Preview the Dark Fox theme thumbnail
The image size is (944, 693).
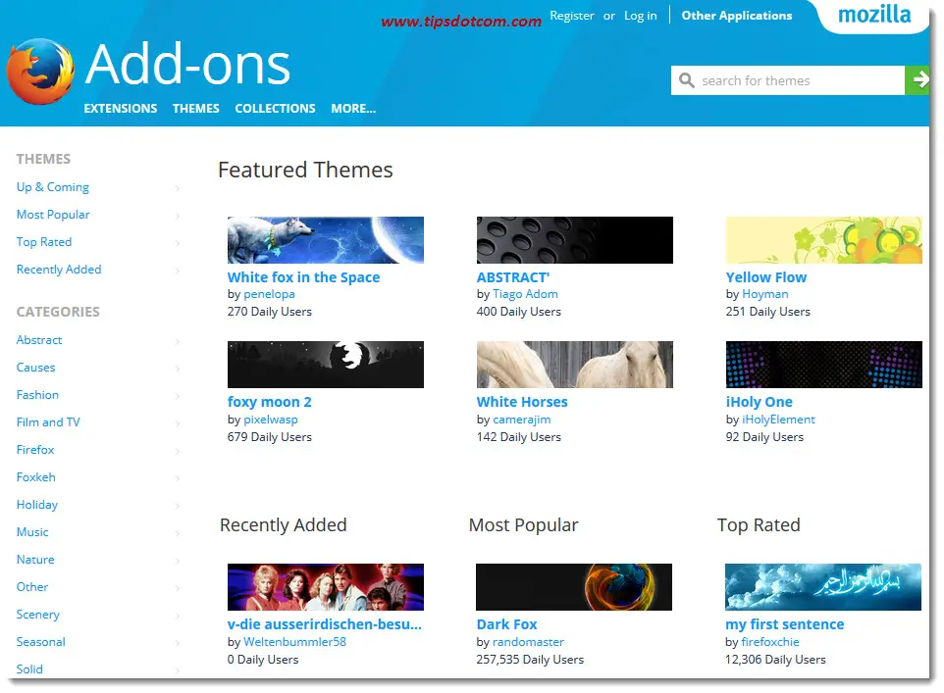tap(574, 587)
